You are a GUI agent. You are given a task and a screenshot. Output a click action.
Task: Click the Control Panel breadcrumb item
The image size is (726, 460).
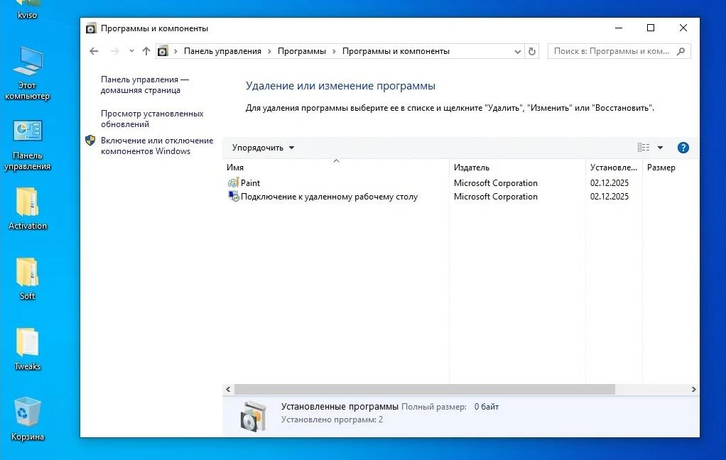(222, 51)
